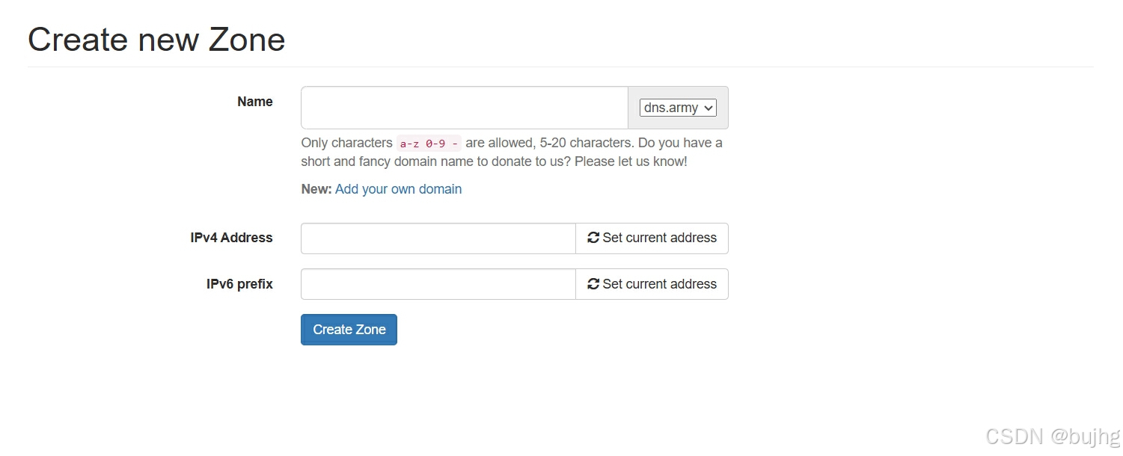Click the a-z 0-9 - code snippet
1123x456 pixels.
(x=429, y=144)
